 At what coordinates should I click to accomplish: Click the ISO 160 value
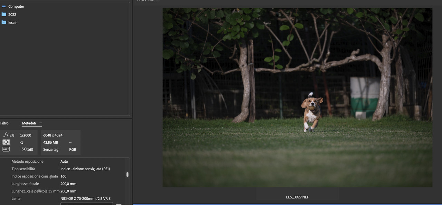27,150
